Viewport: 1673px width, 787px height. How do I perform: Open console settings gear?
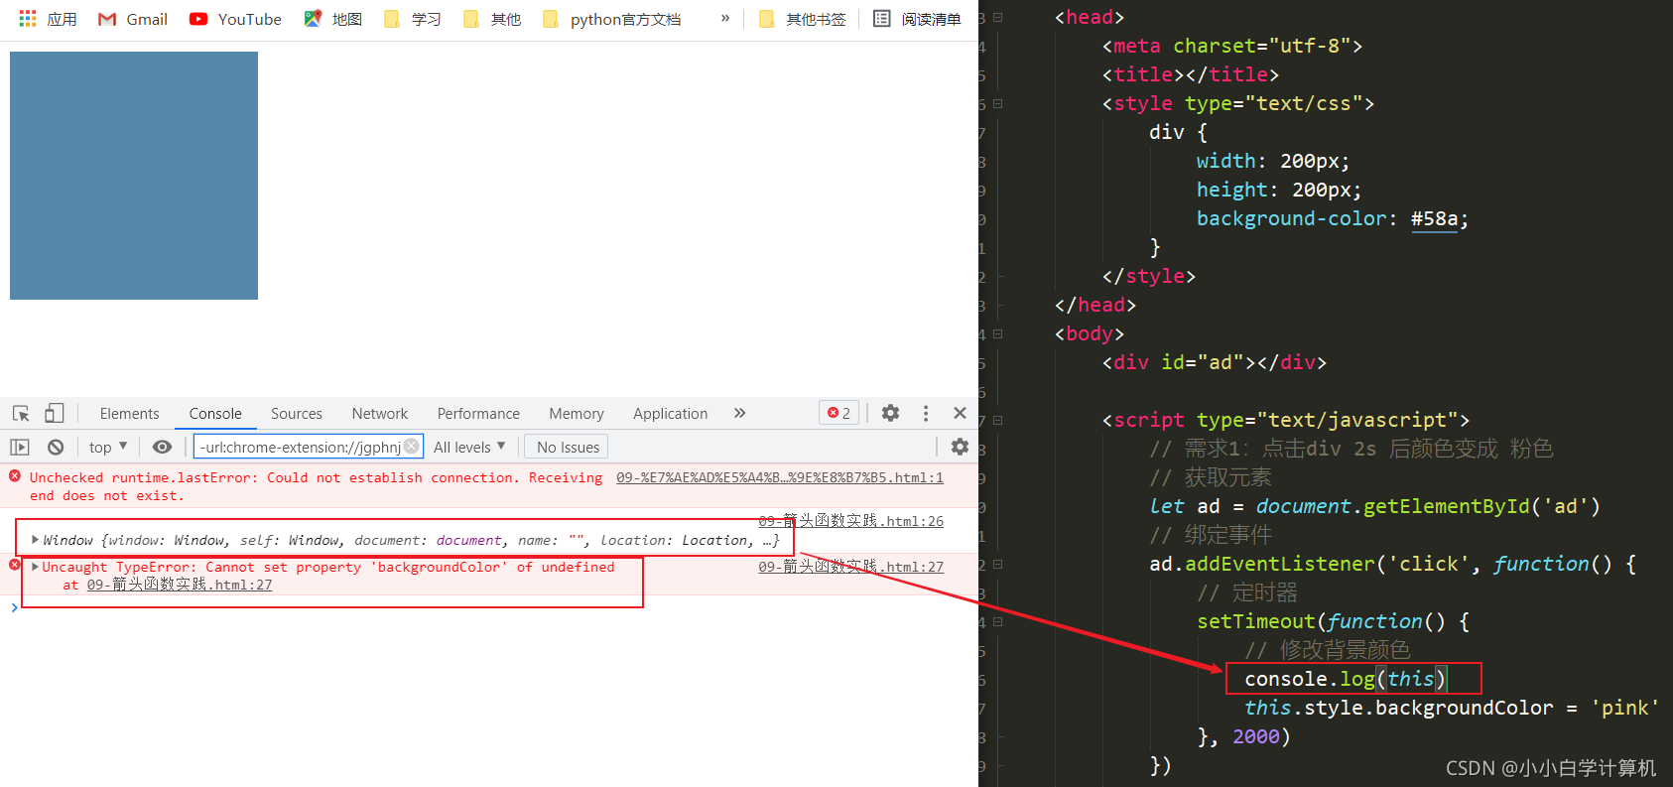tap(960, 447)
